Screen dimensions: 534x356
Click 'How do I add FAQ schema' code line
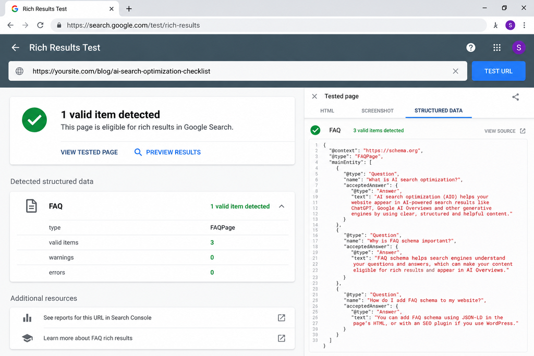click(415, 300)
